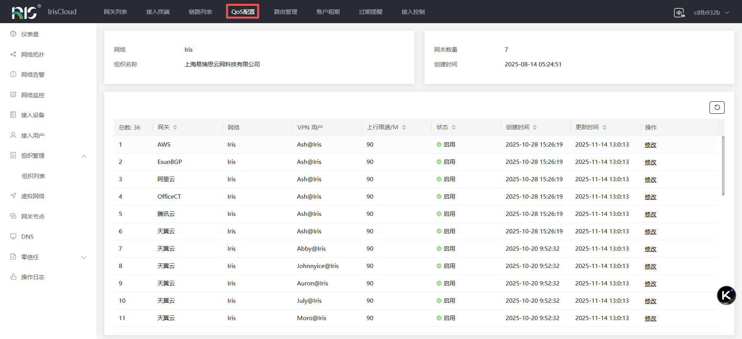
Task: Open 网络拓扑 in the sidebar
Action: click(x=32, y=54)
